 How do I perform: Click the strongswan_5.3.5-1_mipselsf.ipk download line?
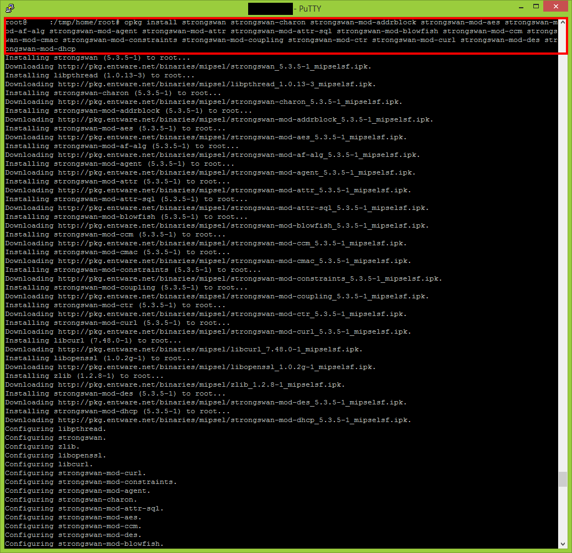click(188, 66)
